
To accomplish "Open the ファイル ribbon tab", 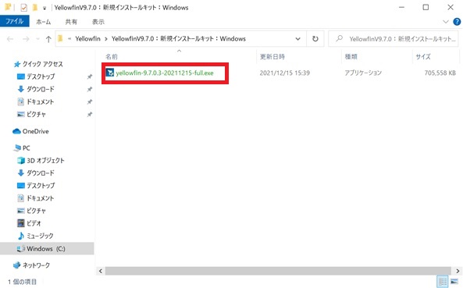I will point(15,21).
